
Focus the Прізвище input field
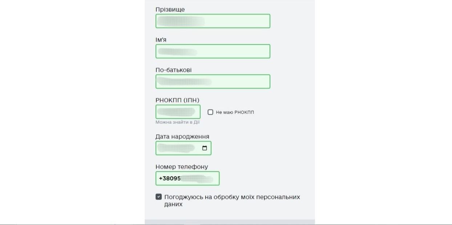pyautogui.click(x=213, y=21)
